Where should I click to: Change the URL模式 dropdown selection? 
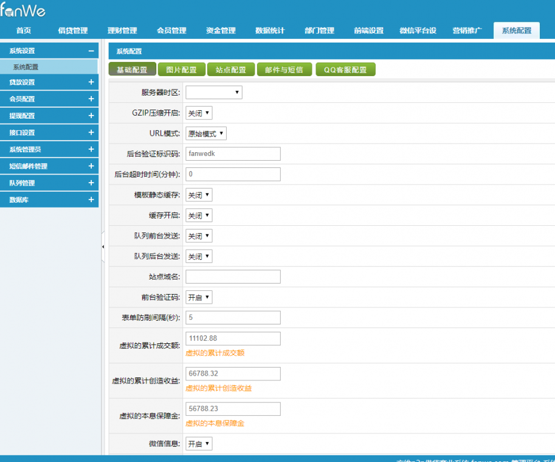[205, 133]
